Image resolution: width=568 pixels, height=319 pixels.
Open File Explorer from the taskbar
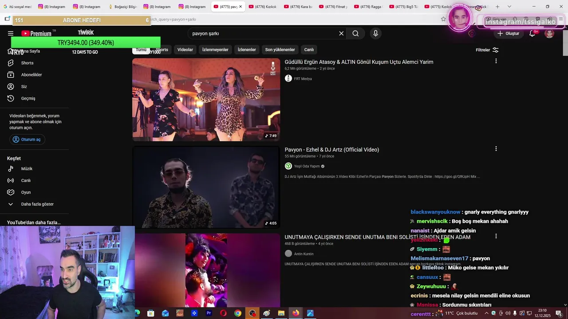tap(281, 313)
